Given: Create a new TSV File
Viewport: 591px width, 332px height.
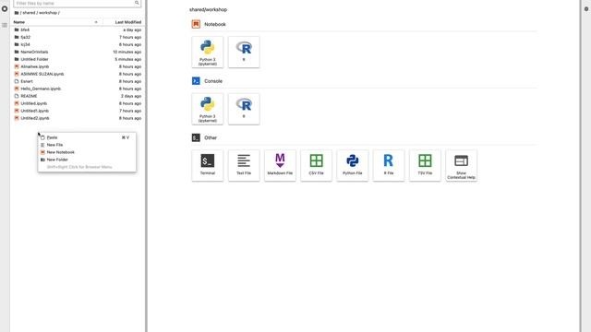Looking at the screenshot, I should (425, 166).
